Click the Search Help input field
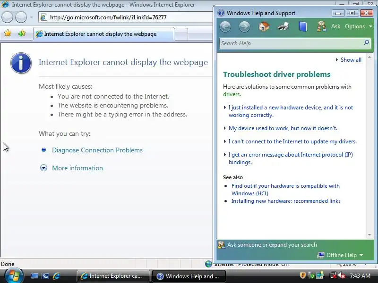This screenshot has width=378, height=283. [291, 43]
